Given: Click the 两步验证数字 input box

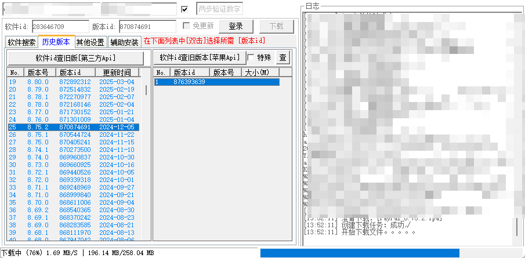Looking at the screenshot, I should point(219,9).
